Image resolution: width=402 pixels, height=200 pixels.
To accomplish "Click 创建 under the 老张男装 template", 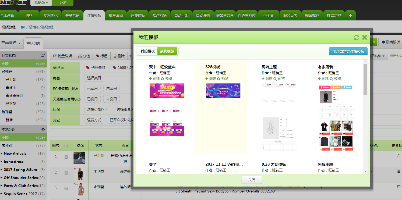I will 323,79.
